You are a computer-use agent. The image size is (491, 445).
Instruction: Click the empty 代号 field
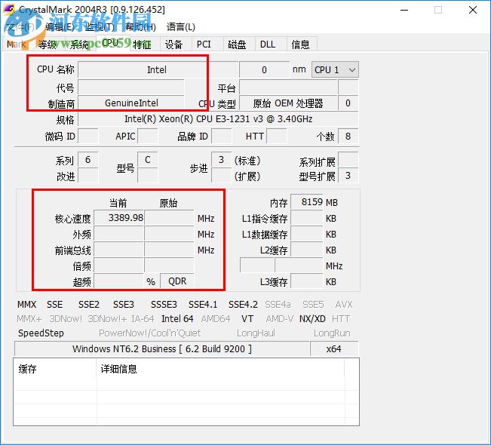[131, 87]
